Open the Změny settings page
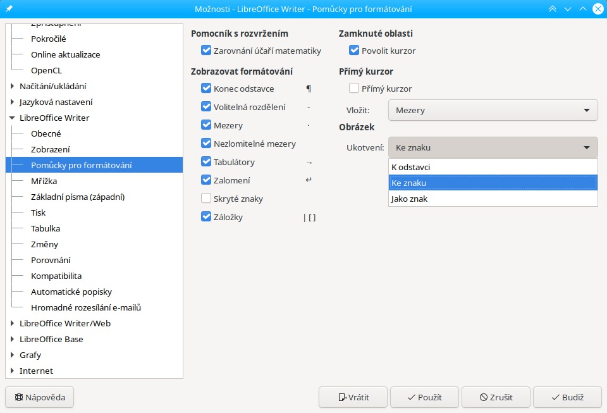Screen dimensions: 607x413 coord(44,244)
